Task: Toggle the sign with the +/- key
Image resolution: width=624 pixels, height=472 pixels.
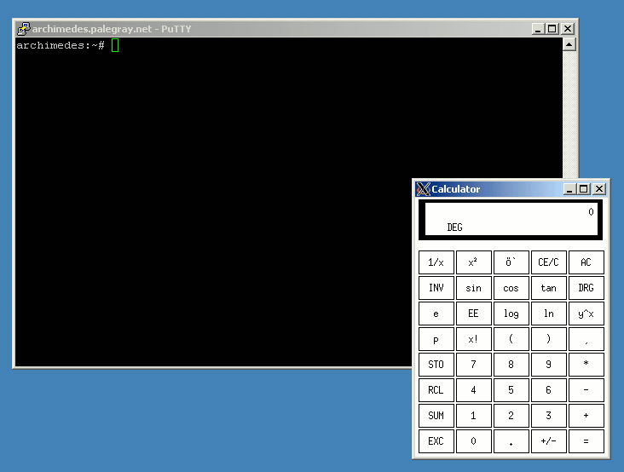Action: (548, 441)
